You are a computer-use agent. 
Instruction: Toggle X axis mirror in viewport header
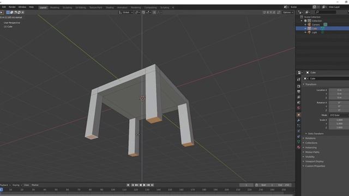coord(268,12)
